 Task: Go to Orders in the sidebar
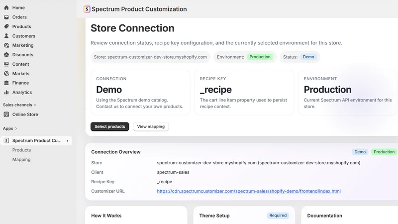point(19,17)
